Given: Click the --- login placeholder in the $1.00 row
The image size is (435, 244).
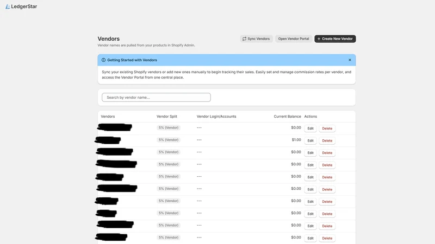Looking at the screenshot, I should pyautogui.click(x=199, y=140).
